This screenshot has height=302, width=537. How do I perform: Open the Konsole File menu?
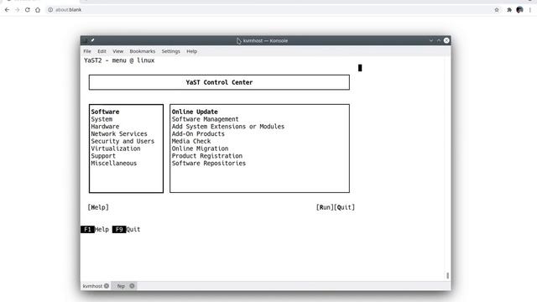click(x=87, y=51)
